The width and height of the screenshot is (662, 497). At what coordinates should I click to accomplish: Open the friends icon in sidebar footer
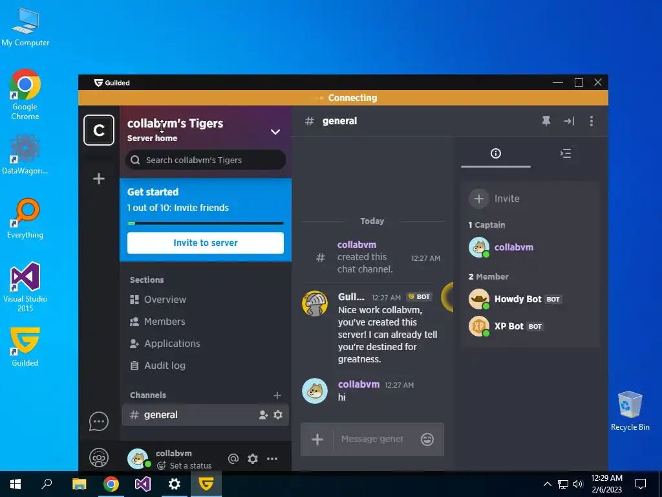pyautogui.click(x=99, y=458)
